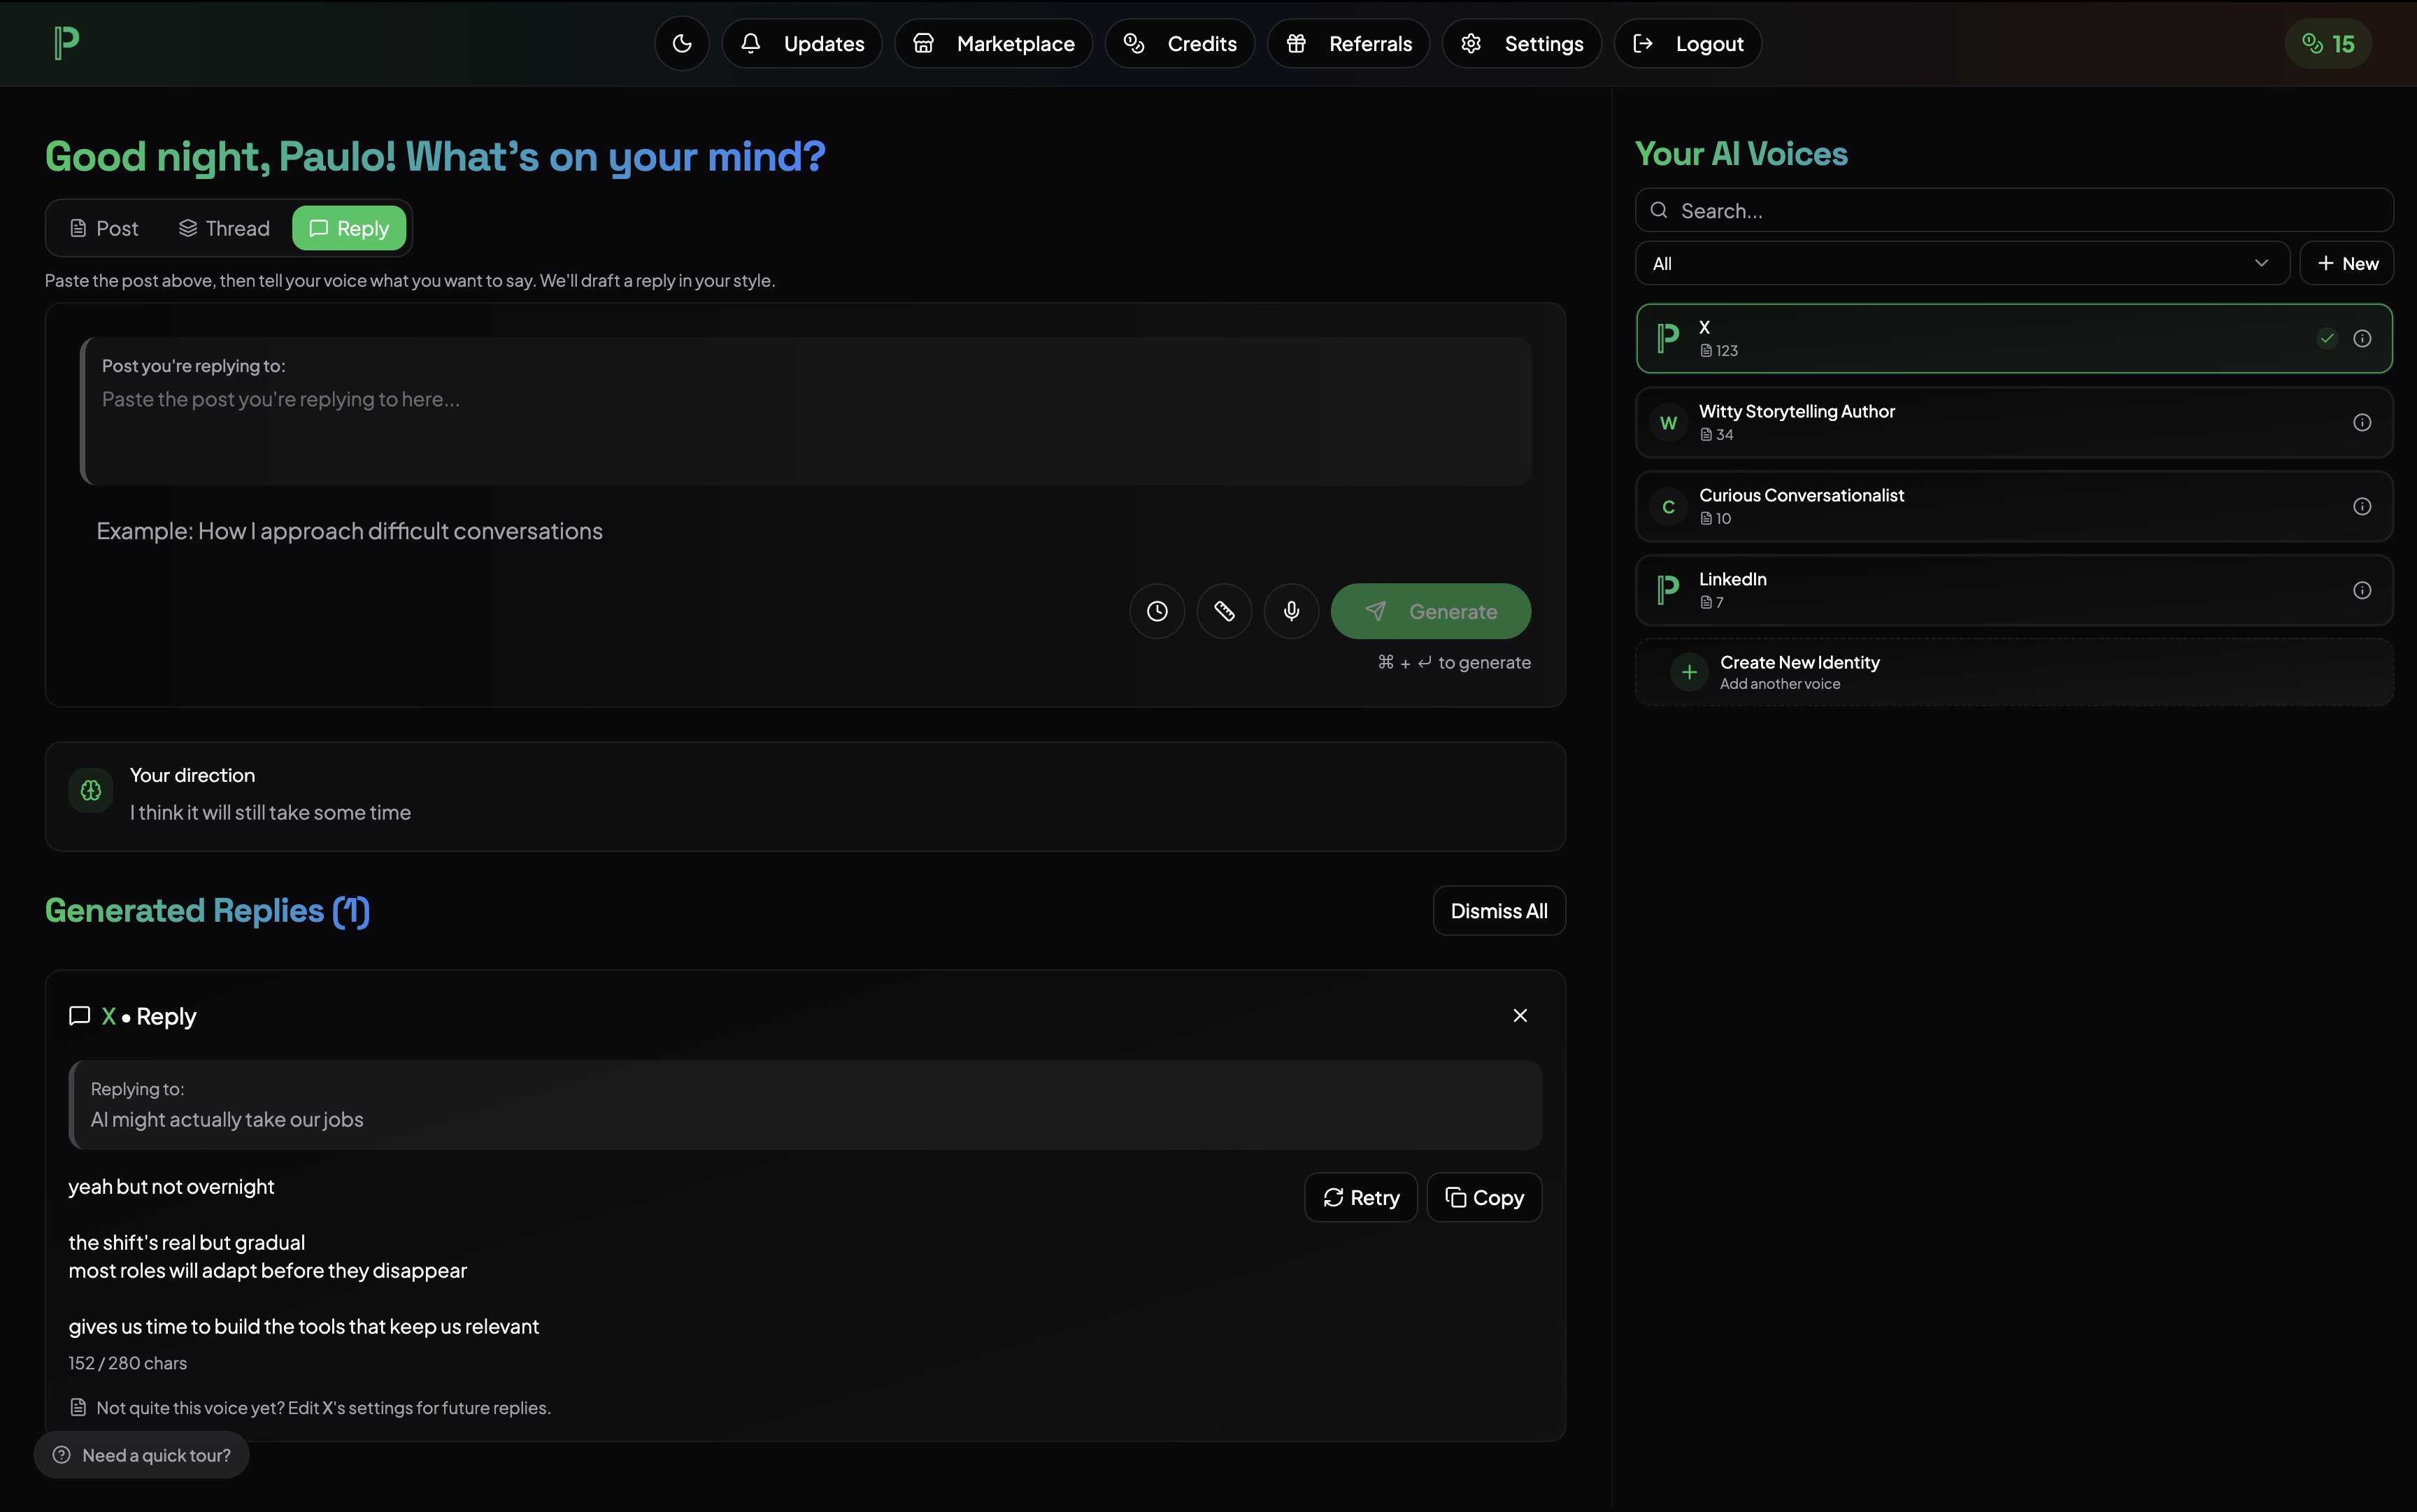Retry the generated X reply
Image resolution: width=2417 pixels, height=1512 pixels.
[1360, 1197]
